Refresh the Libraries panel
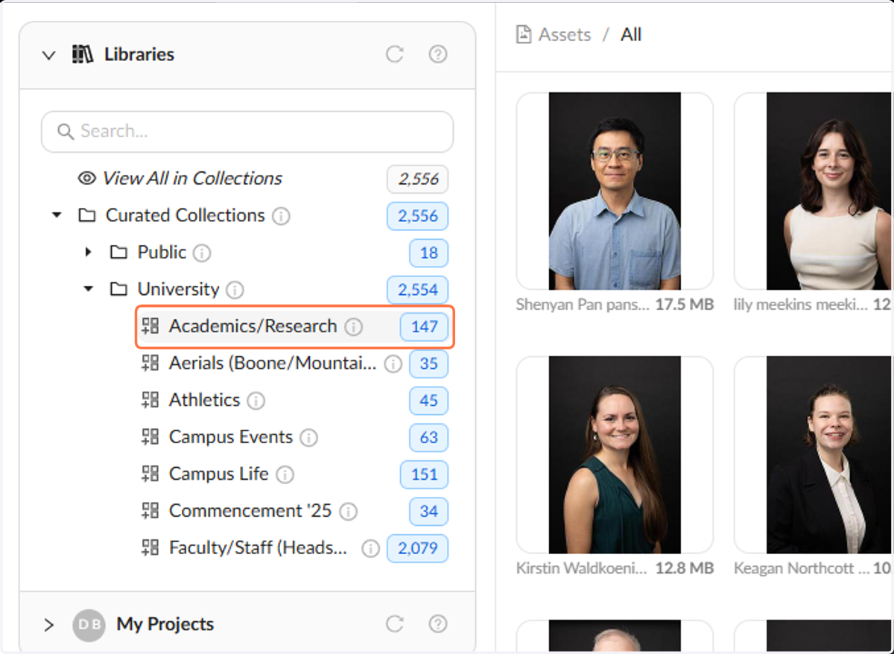The image size is (894, 654). coord(395,54)
